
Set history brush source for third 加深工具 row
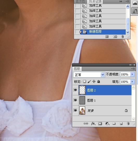[x=77, y=16]
